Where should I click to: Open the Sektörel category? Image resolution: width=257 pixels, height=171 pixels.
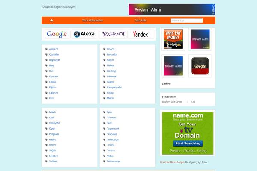[54, 156]
